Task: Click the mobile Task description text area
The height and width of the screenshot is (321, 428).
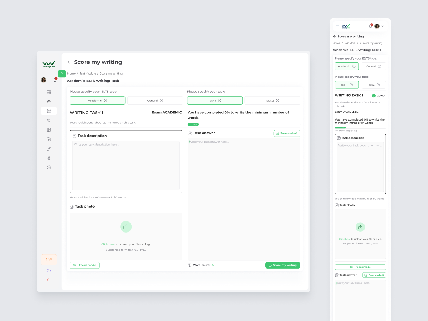Action: pyautogui.click(x=360, y=167)
